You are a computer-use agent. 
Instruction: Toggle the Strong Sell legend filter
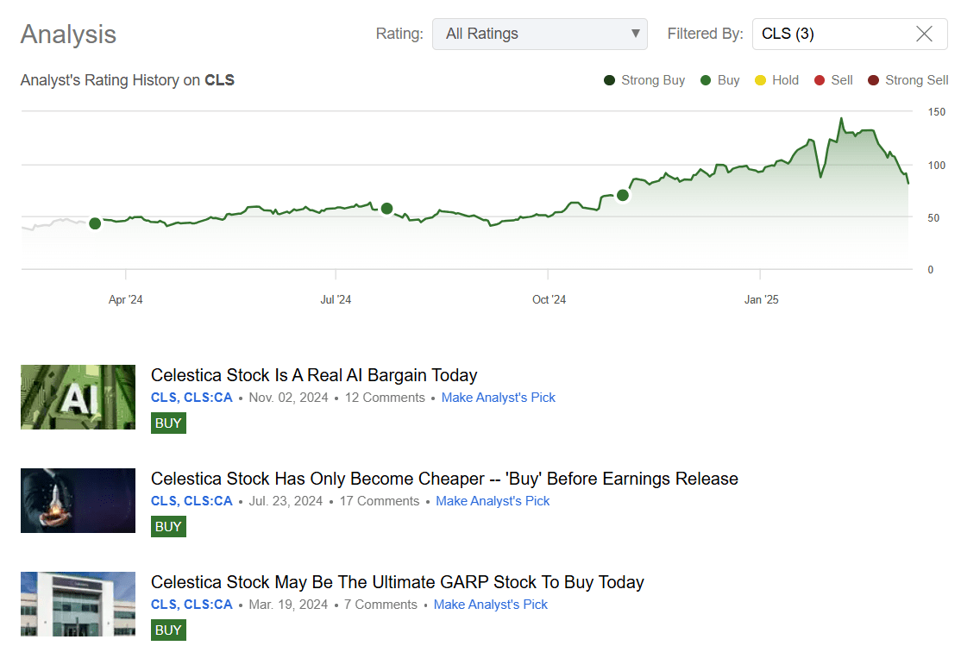(x=874, y=79)
